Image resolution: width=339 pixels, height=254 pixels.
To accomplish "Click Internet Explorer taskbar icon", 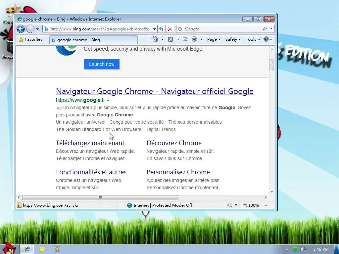I will click(27, 249).
